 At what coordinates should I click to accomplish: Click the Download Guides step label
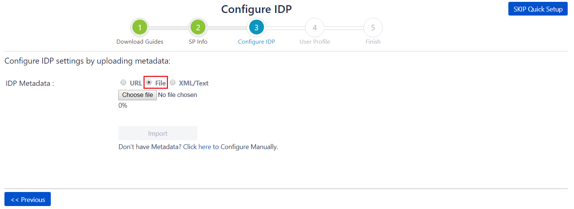tap(140, 42)
